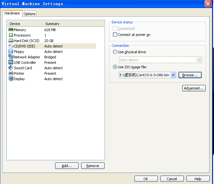Click Floppy's "Auto detect" summary
Screen dimensions: 214x184
[x=54, y=52]
